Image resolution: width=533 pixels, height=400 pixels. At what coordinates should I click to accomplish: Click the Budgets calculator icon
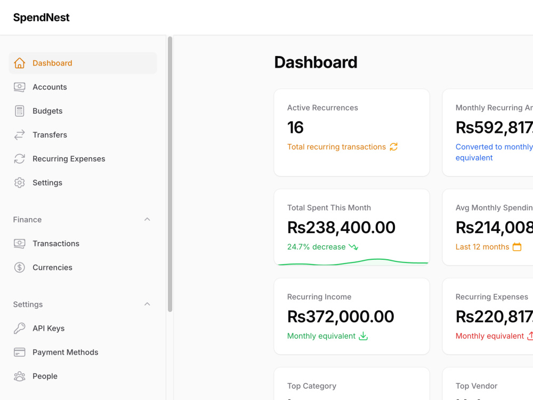point(19,111)
